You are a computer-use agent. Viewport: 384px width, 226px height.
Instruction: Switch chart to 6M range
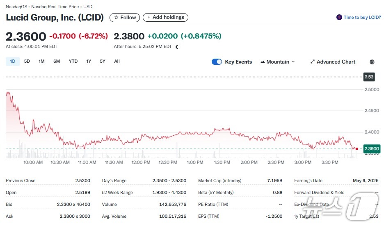57,61
